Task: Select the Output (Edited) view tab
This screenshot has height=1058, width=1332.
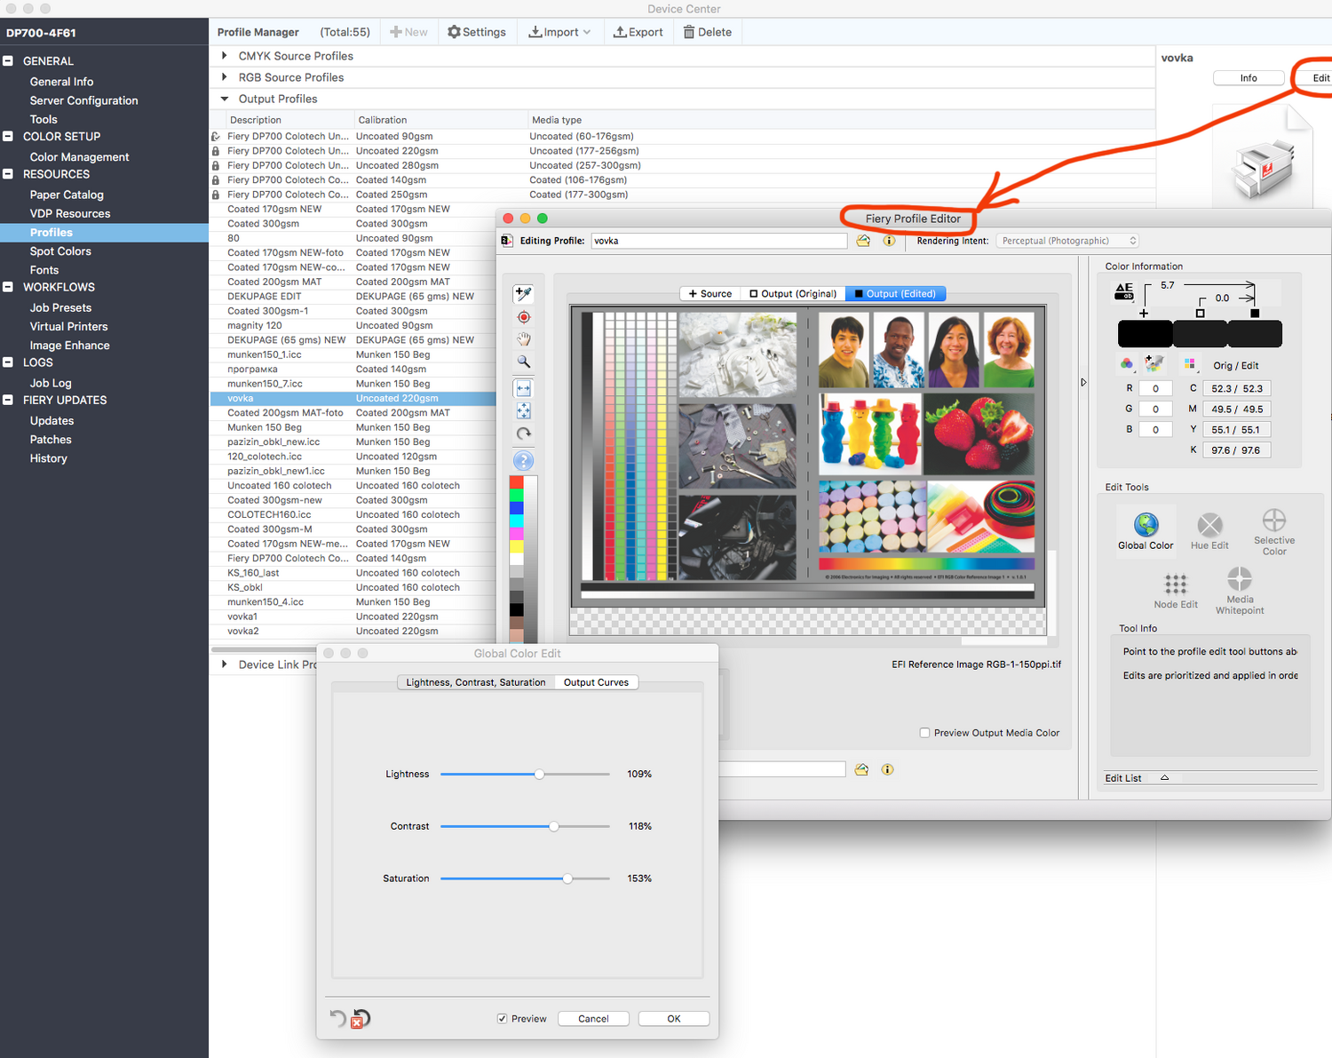Action: coord(895,293)
